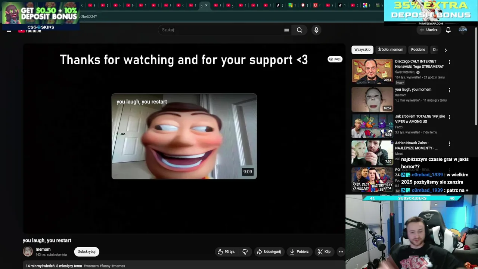478x269 pixels.
Task: Click 'Utwórz' create button
Action: pyautogui.click(x=428, y=30)
